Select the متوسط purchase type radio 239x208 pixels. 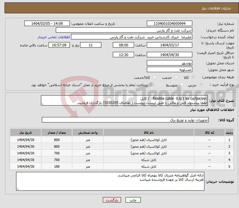(181, 85)
